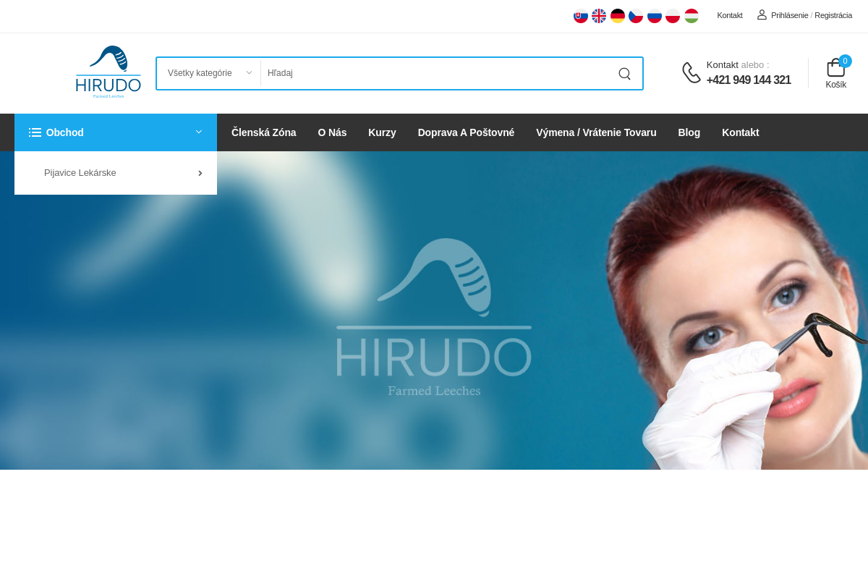Open the Kurzy page
This screenshot has width=868, height=579.
[x=382, y=132]
